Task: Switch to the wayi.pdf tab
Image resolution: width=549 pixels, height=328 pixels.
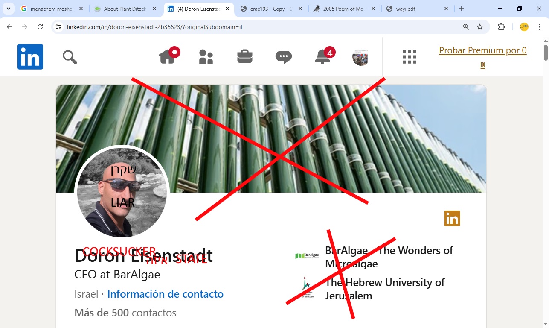Action: [416, 9]
